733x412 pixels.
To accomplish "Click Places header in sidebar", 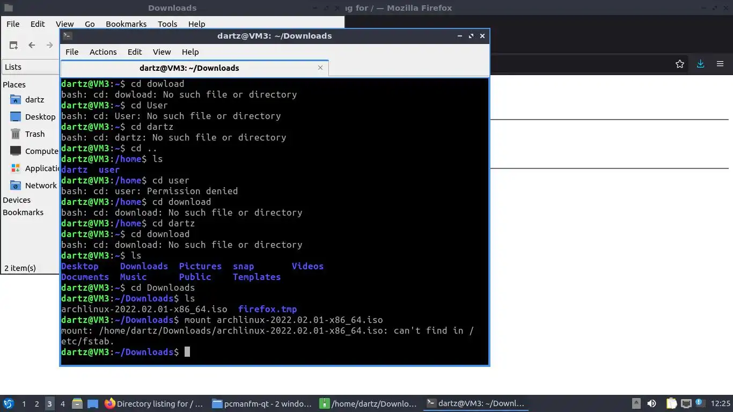I will tap(14, 84).
